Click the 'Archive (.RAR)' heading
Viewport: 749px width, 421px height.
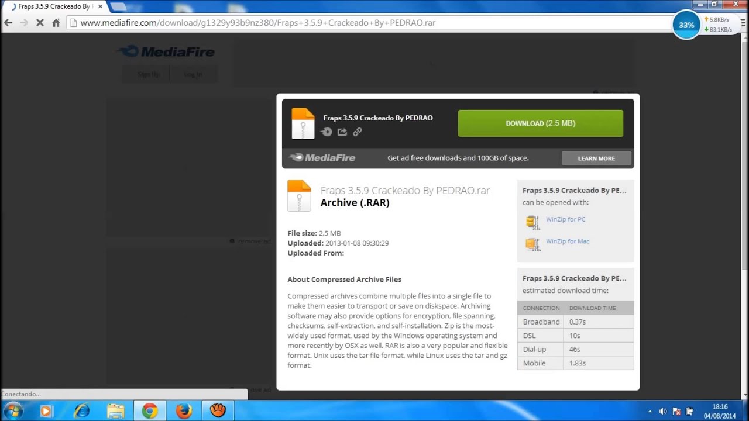355,203
